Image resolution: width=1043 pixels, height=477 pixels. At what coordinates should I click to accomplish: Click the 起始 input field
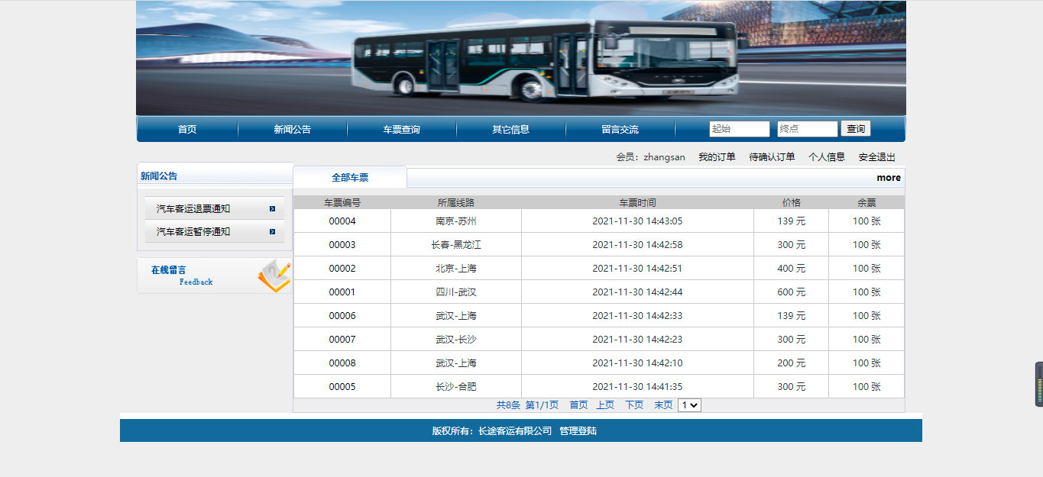740,129
